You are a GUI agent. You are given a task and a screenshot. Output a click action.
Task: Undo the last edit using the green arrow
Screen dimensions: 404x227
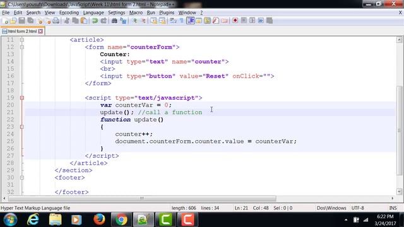[x=95, y=21]
